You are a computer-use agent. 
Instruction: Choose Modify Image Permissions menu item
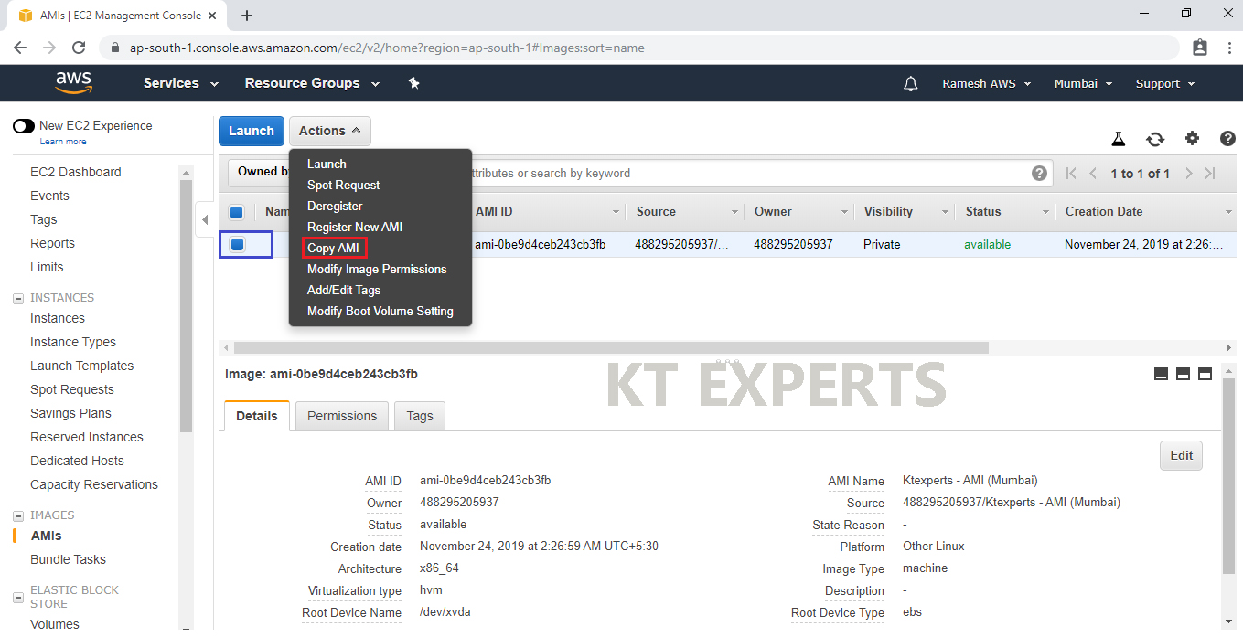(377, 270)
